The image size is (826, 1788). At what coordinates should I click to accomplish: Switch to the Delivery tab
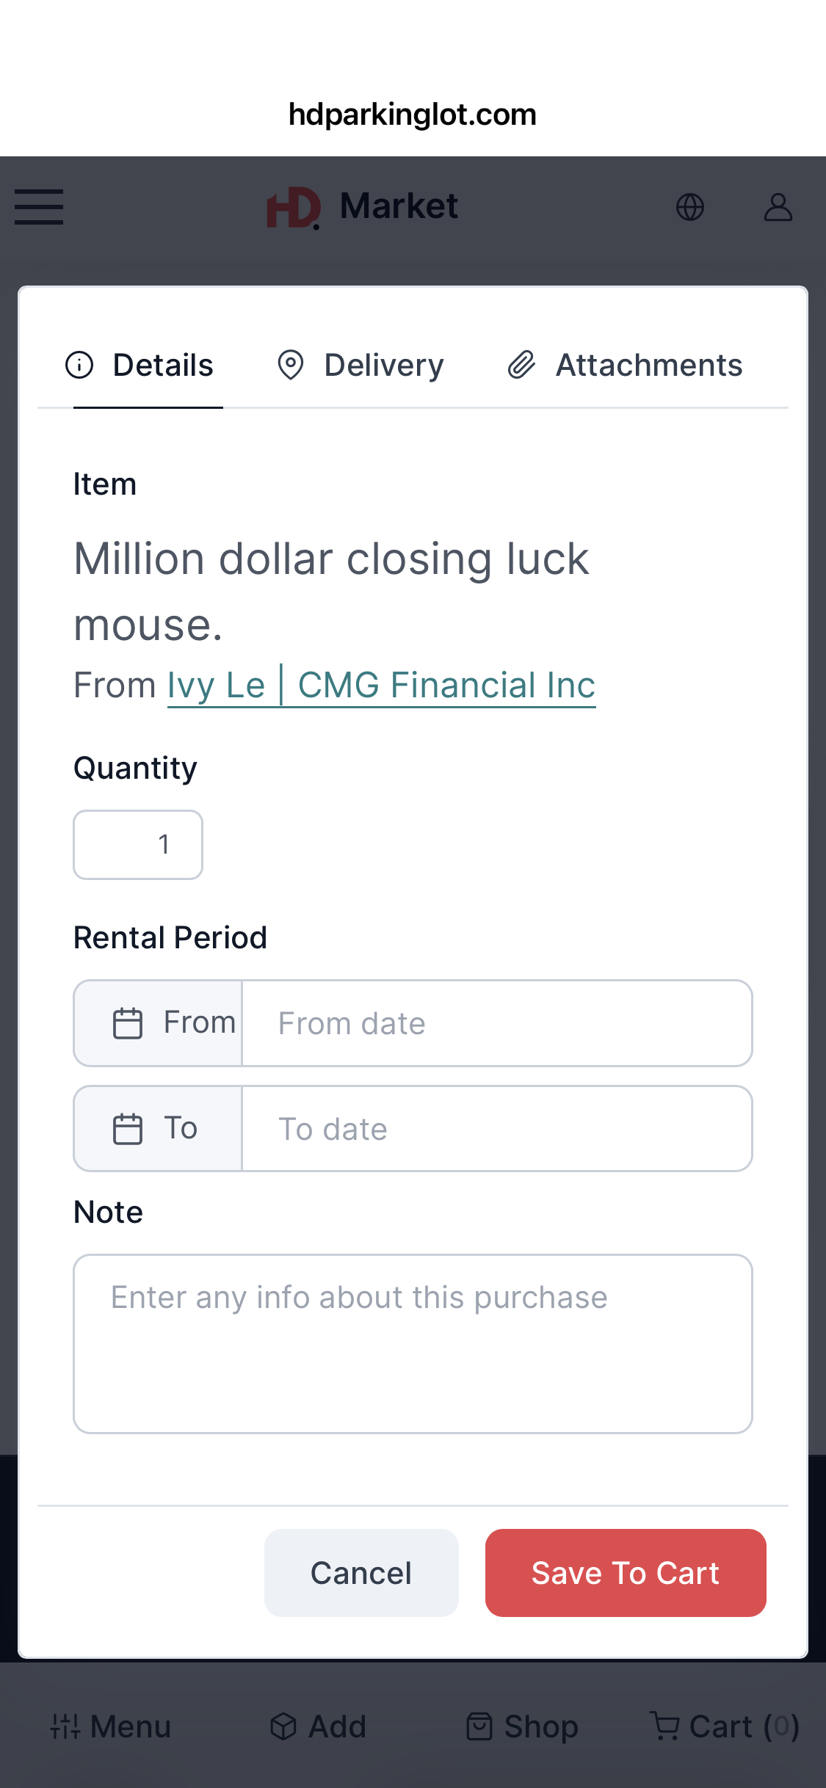(x=361, y=366)
